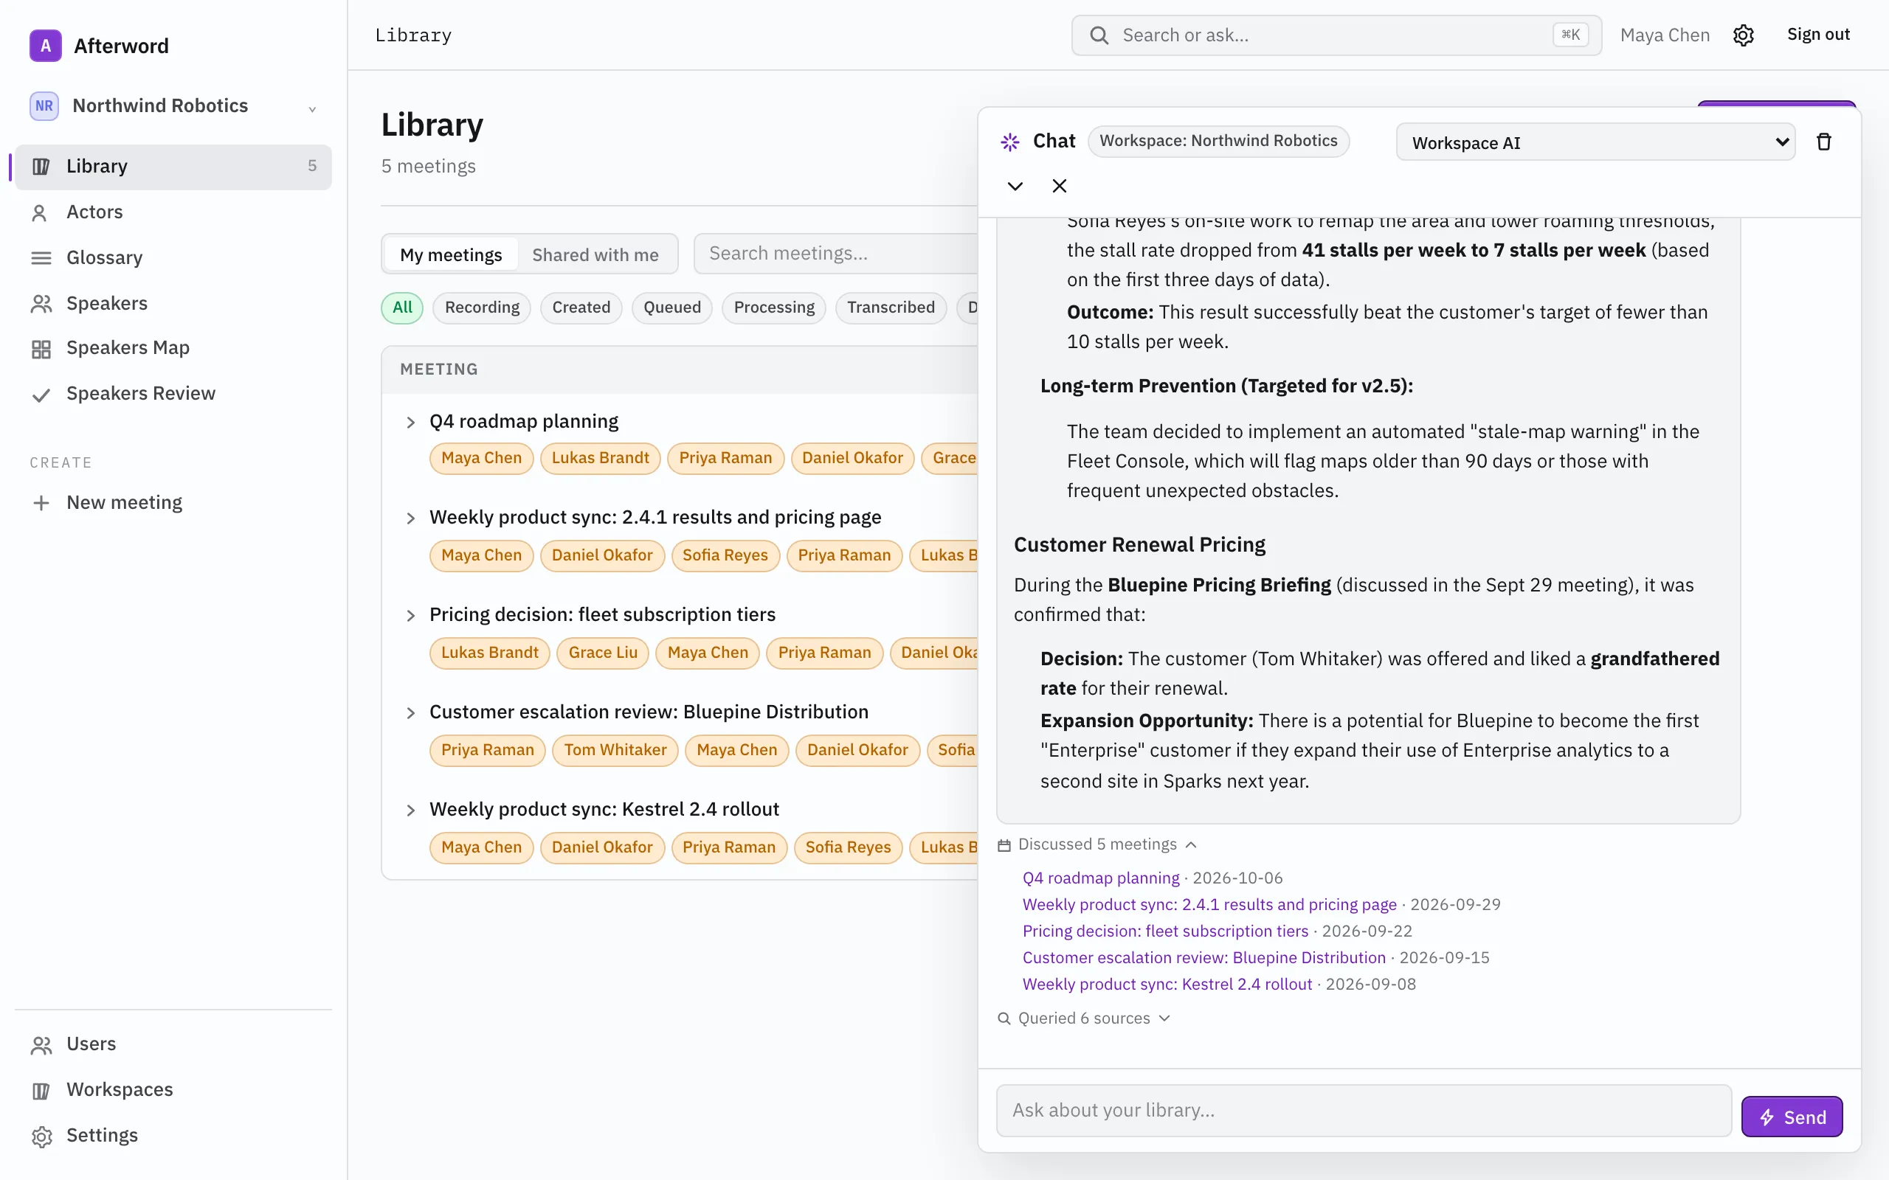Expand the Q4 roadmap planning row

point(410,422)
